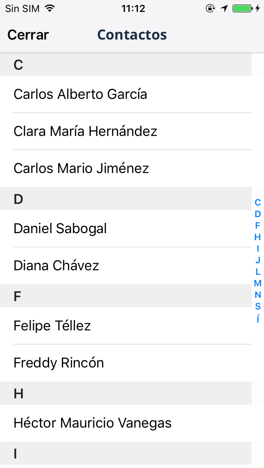Tap the orientation lock icon in status bar
The image size is (264, 468).
tap(210, 8)
